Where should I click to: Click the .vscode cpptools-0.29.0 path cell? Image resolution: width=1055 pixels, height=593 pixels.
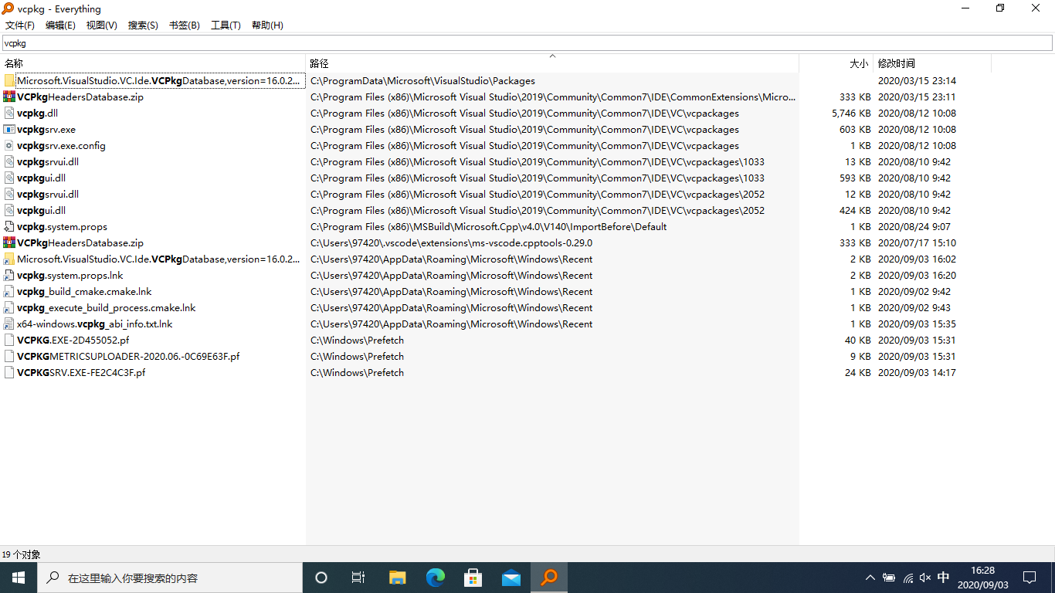[451, 242]
